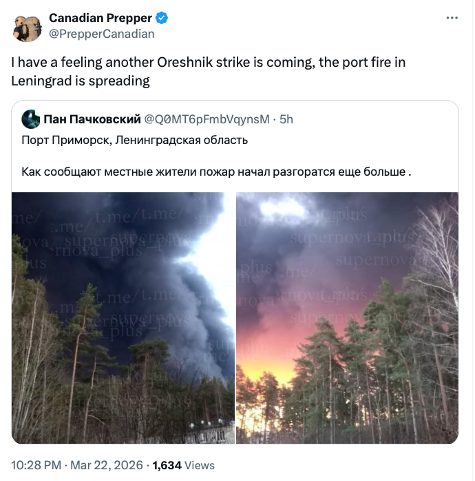This screenshot has height=481, width=475.
Task: Open the left photo of dark smoke
Action: click(123, 318)
